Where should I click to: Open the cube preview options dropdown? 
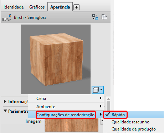(98, 90)
